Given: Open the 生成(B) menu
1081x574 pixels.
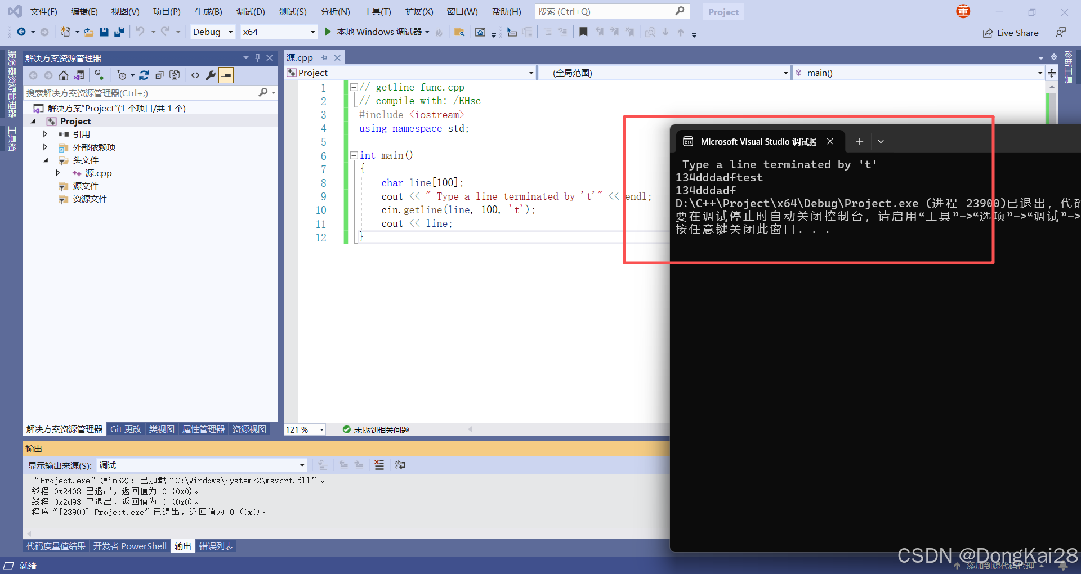Looking at the screenshot, I should (208, 11).
